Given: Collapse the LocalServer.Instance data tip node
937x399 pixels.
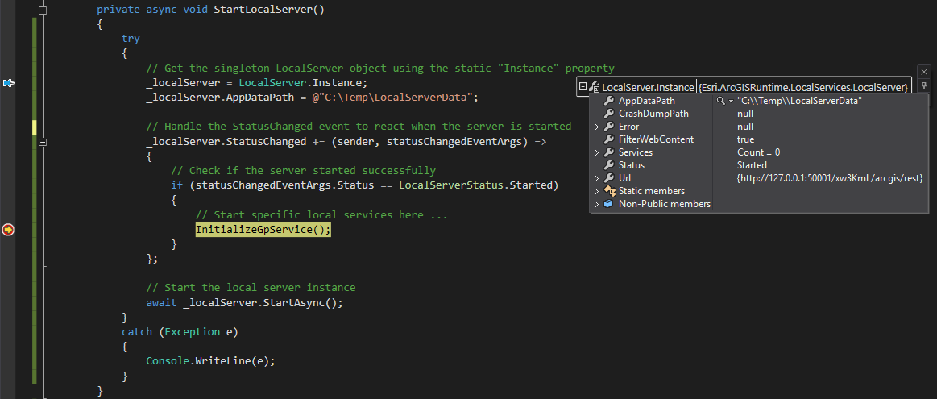Looking at the screenshot, I should point(583,87).
